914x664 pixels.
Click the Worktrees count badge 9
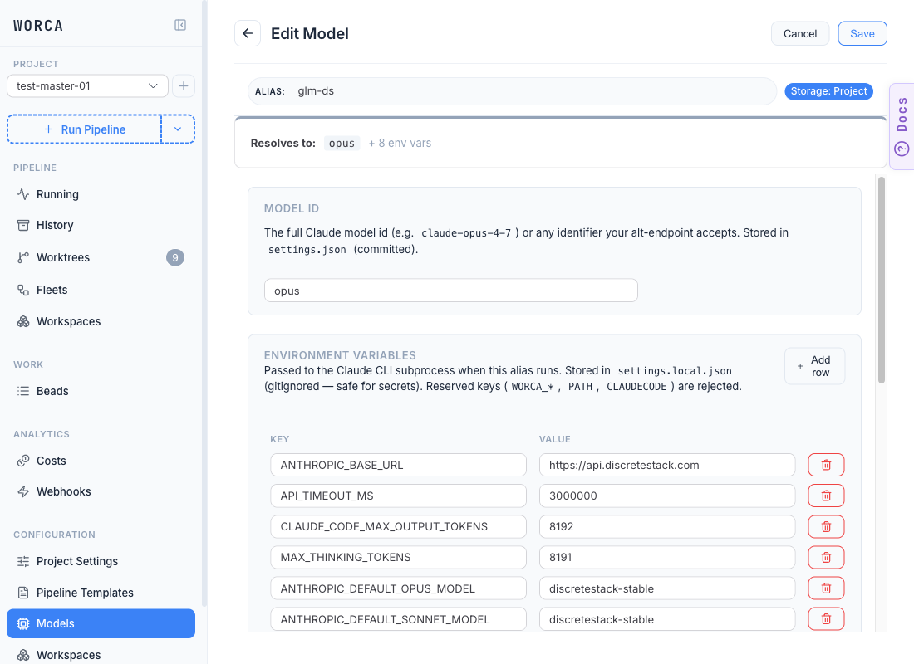point(175,257)
